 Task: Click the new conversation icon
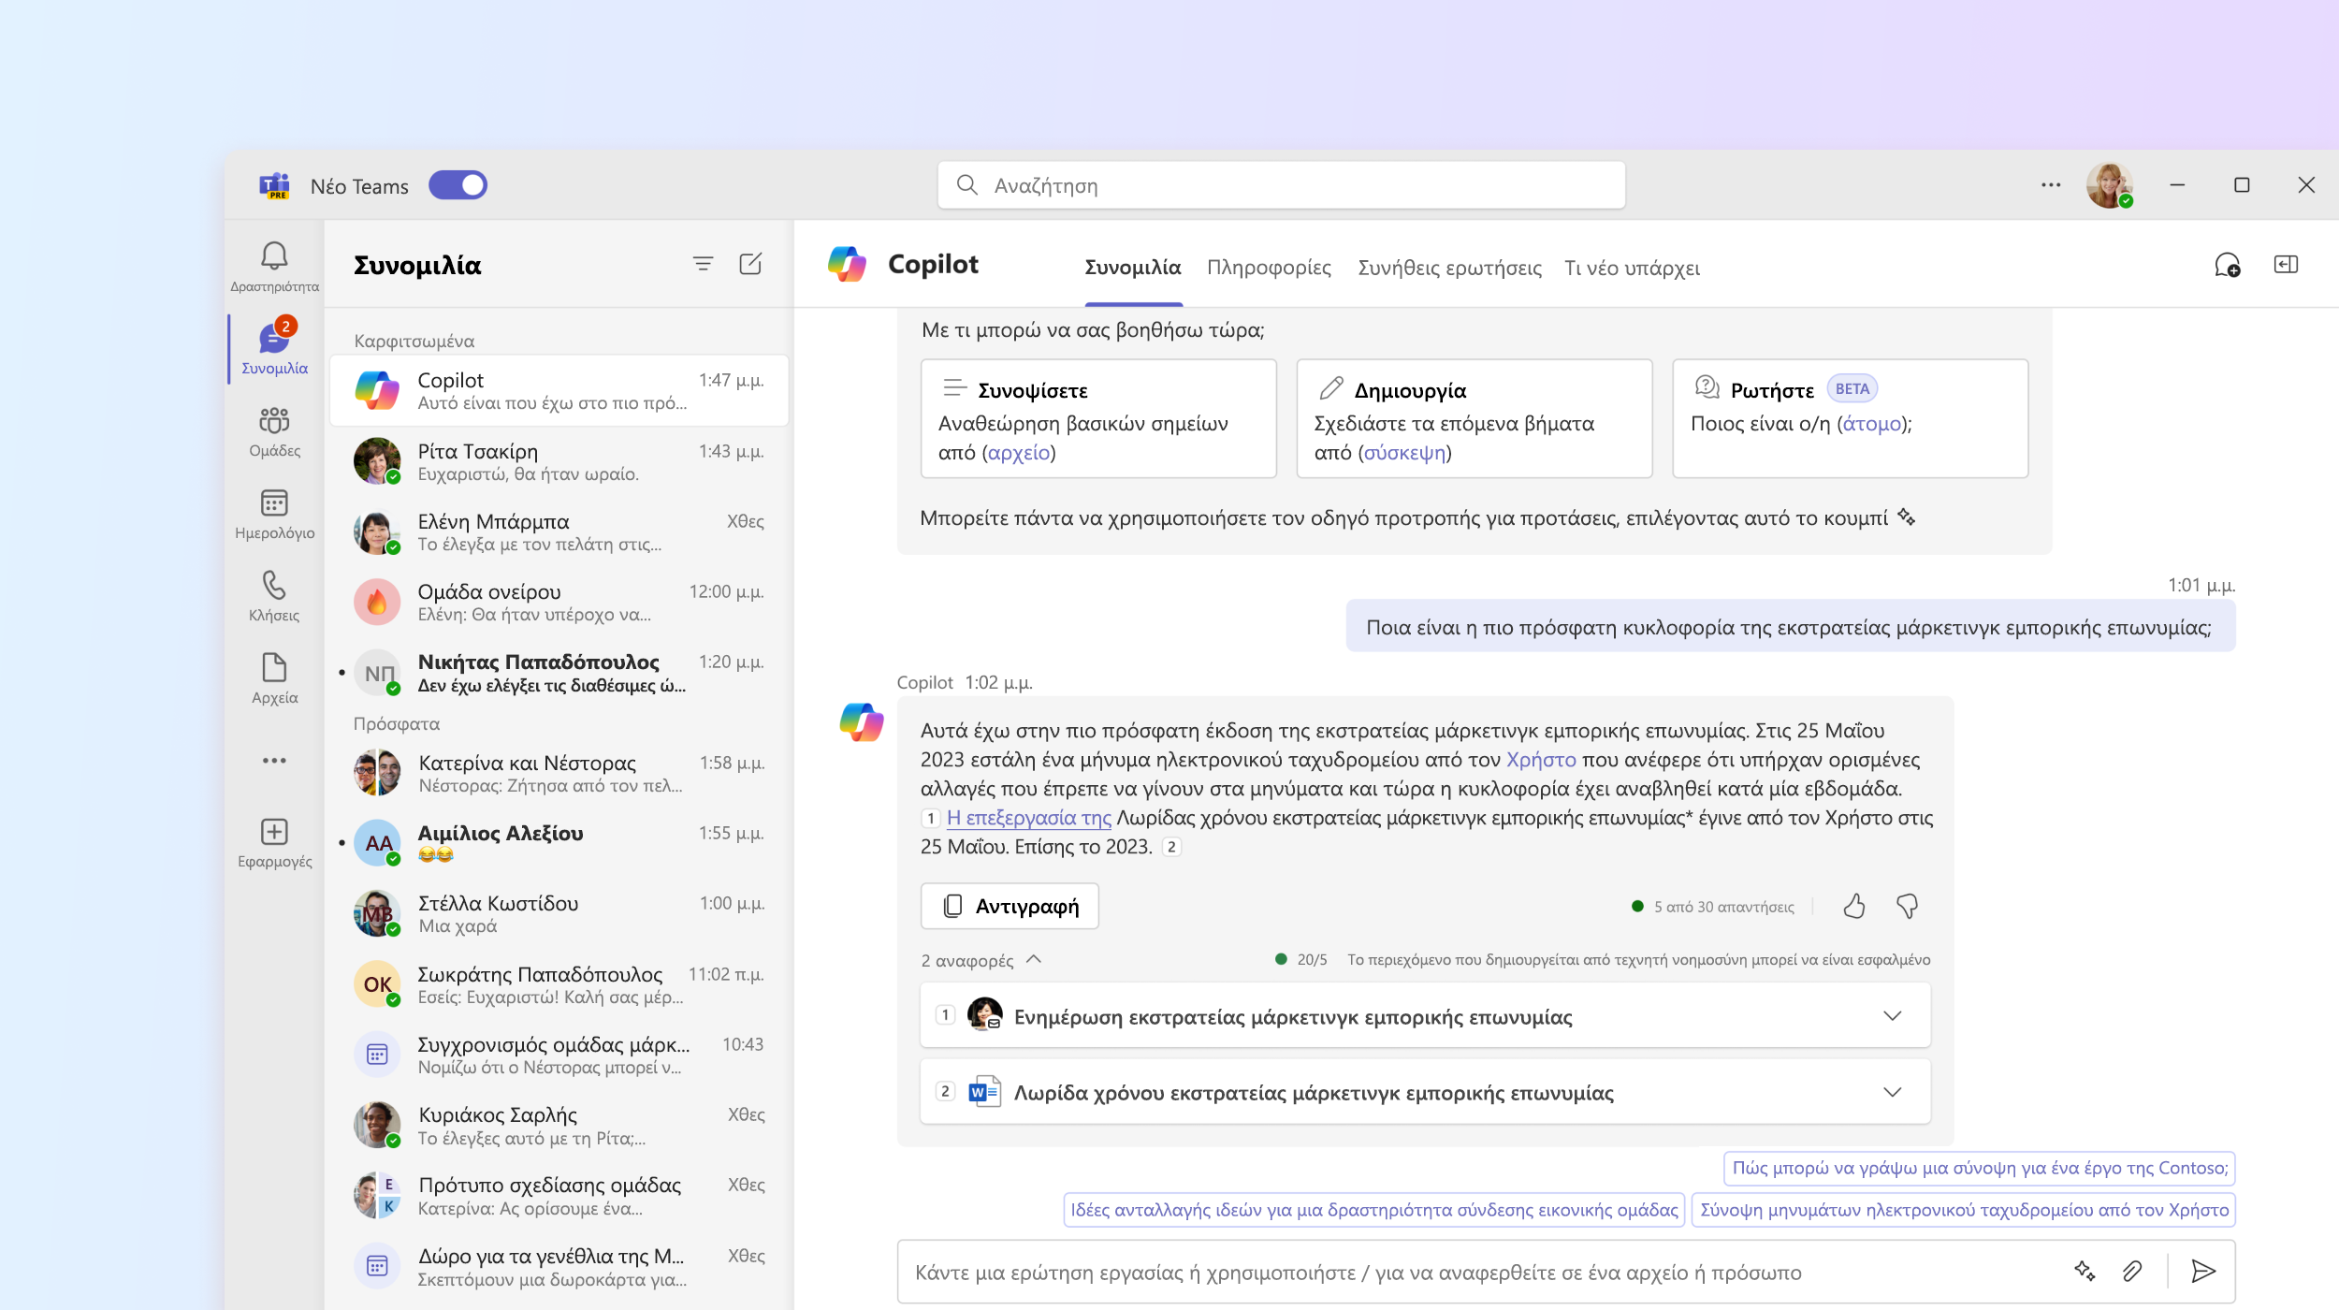pyautogui.click(x=750, y=264)
